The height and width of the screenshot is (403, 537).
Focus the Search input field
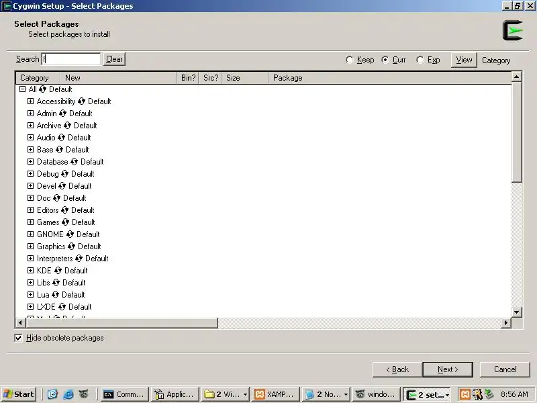[71, 59]
